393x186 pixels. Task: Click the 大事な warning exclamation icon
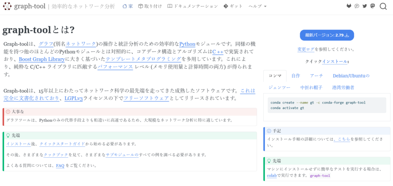(8, 112)
